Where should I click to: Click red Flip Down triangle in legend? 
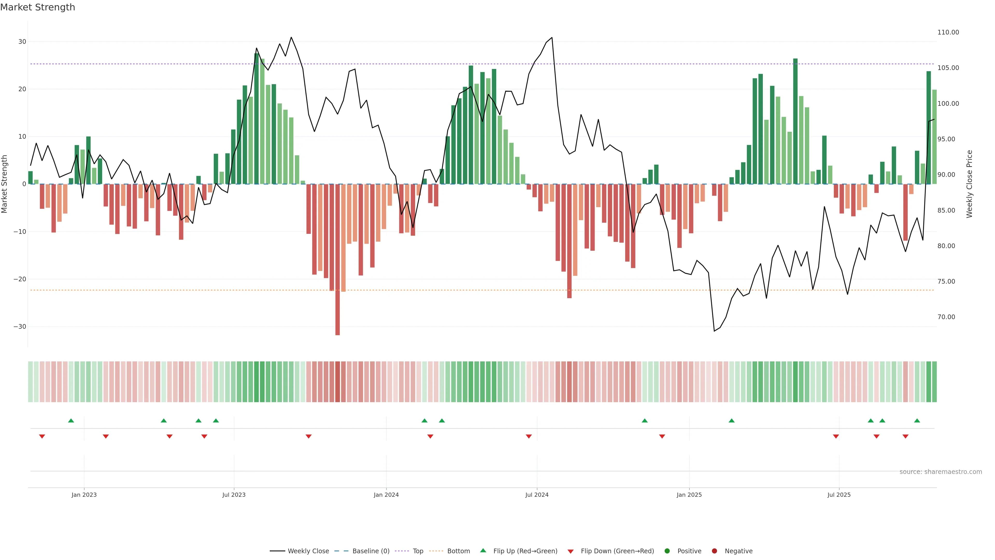(571, 551)
